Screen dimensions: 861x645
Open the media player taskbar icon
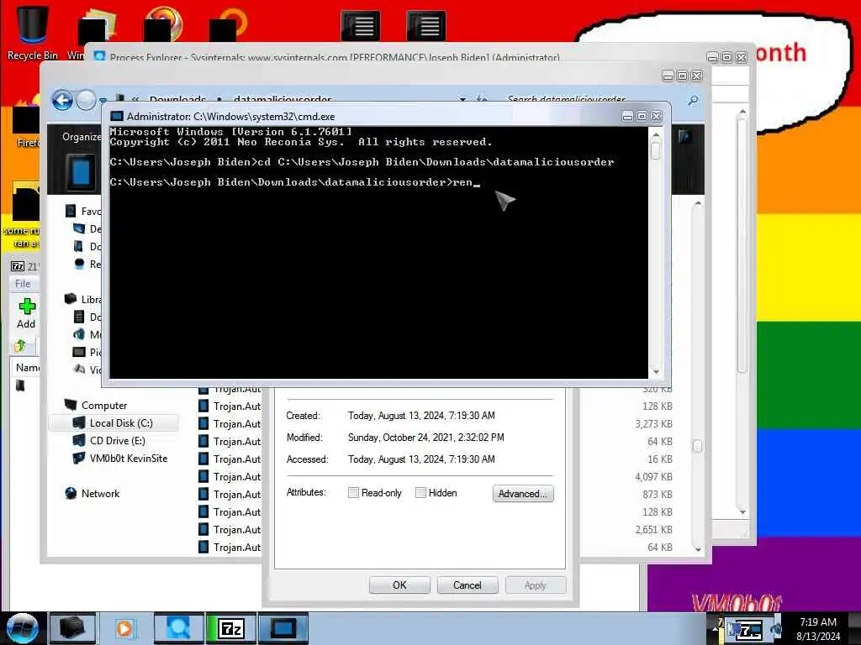coord(124,628)
